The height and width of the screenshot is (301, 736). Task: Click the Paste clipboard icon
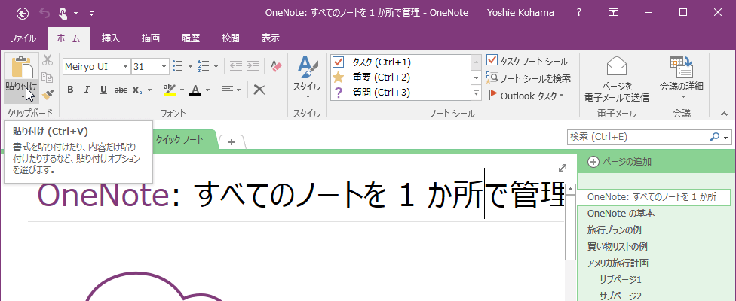tap(22, 68)
